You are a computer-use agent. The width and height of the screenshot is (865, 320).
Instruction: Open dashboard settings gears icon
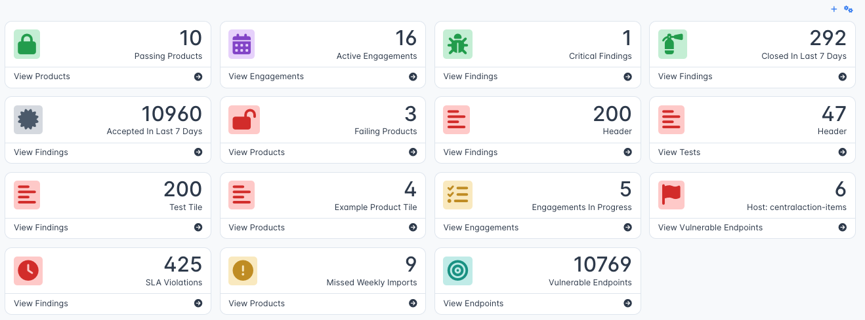click(x=848, y=9)
